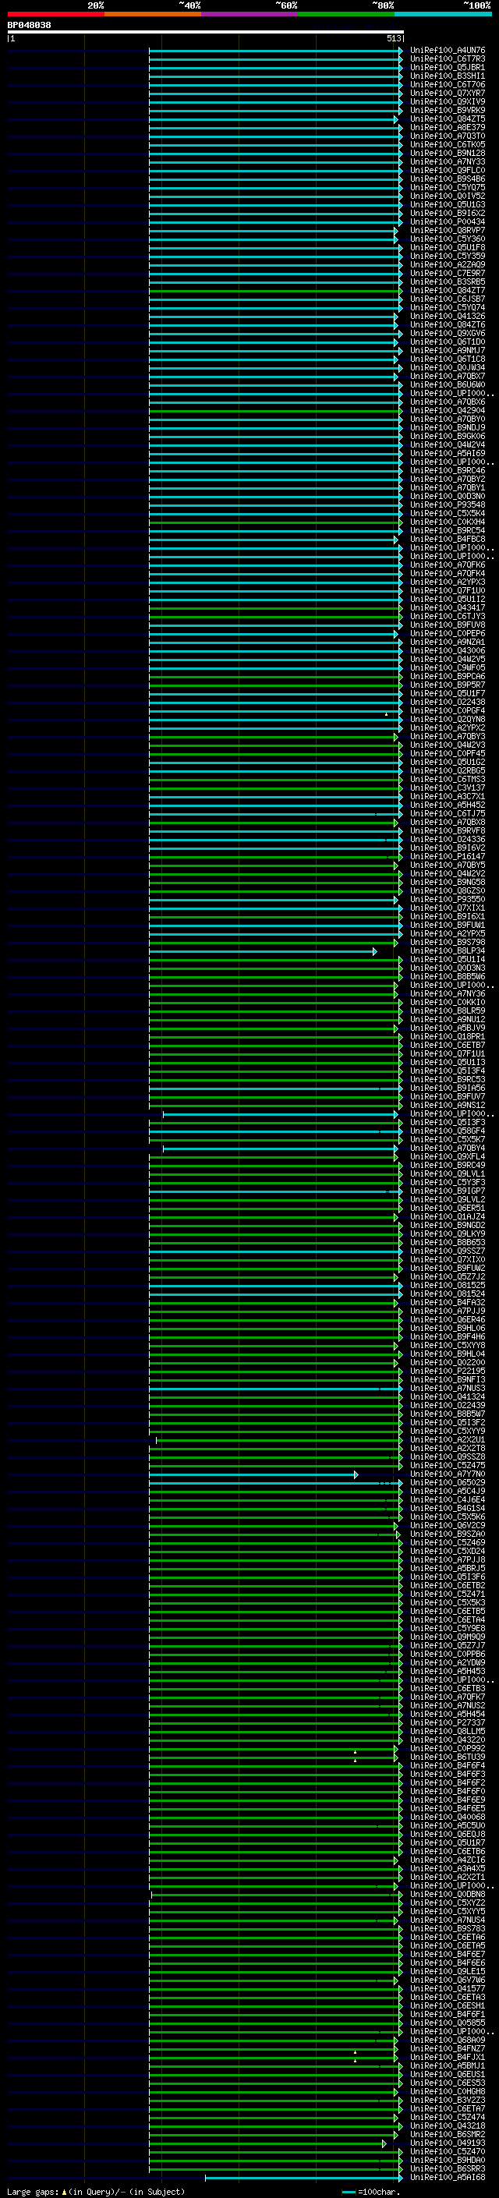Open hit UniRef100_Q18PR1
Viewport: 499px width, 2198px height.
(x=447, y=1037)
